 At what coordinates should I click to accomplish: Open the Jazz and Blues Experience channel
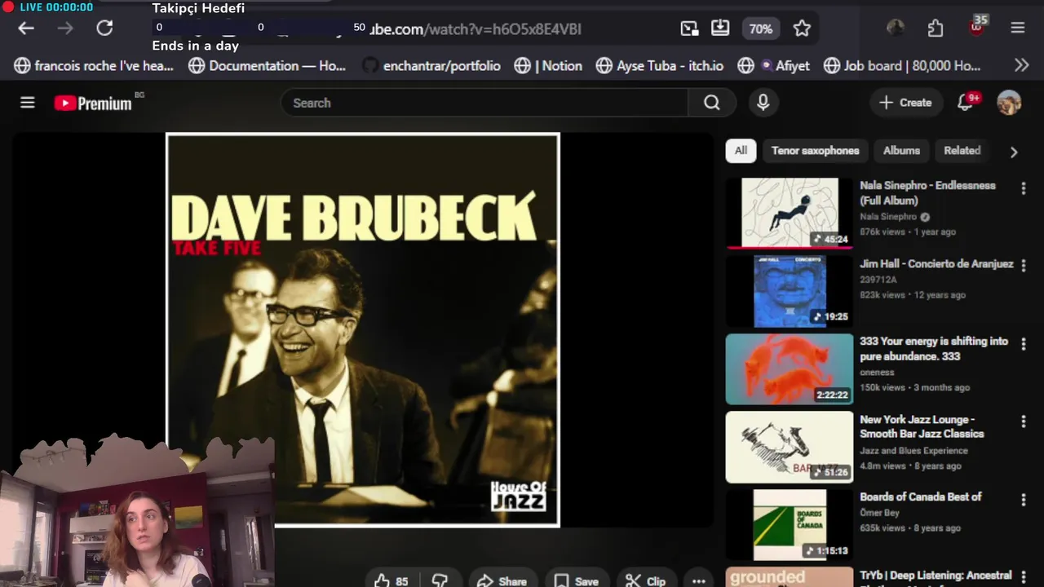913,450
